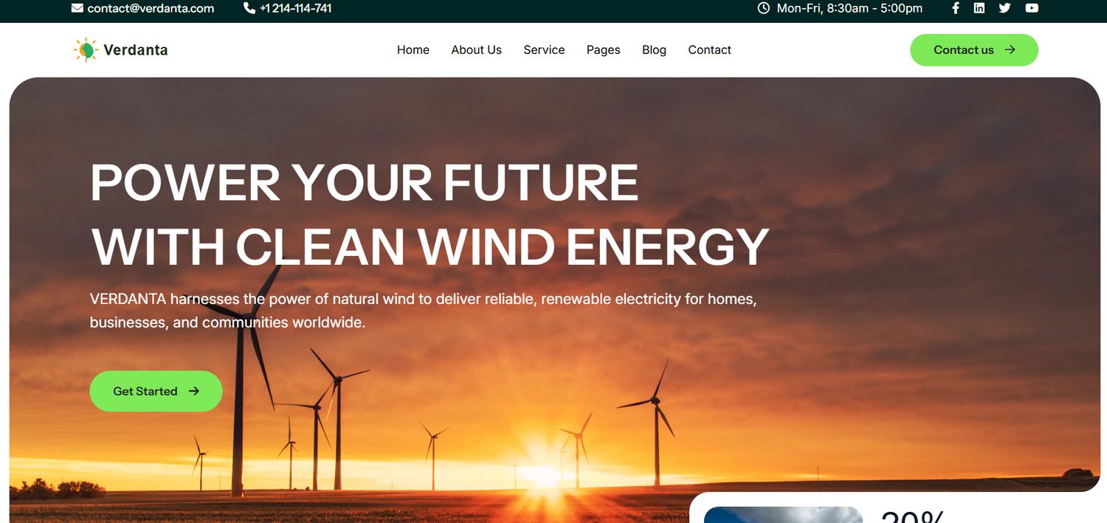The width and height of the screenshot is (1107, 523).
Task: Open the Service menu
Action: point(544,49)
